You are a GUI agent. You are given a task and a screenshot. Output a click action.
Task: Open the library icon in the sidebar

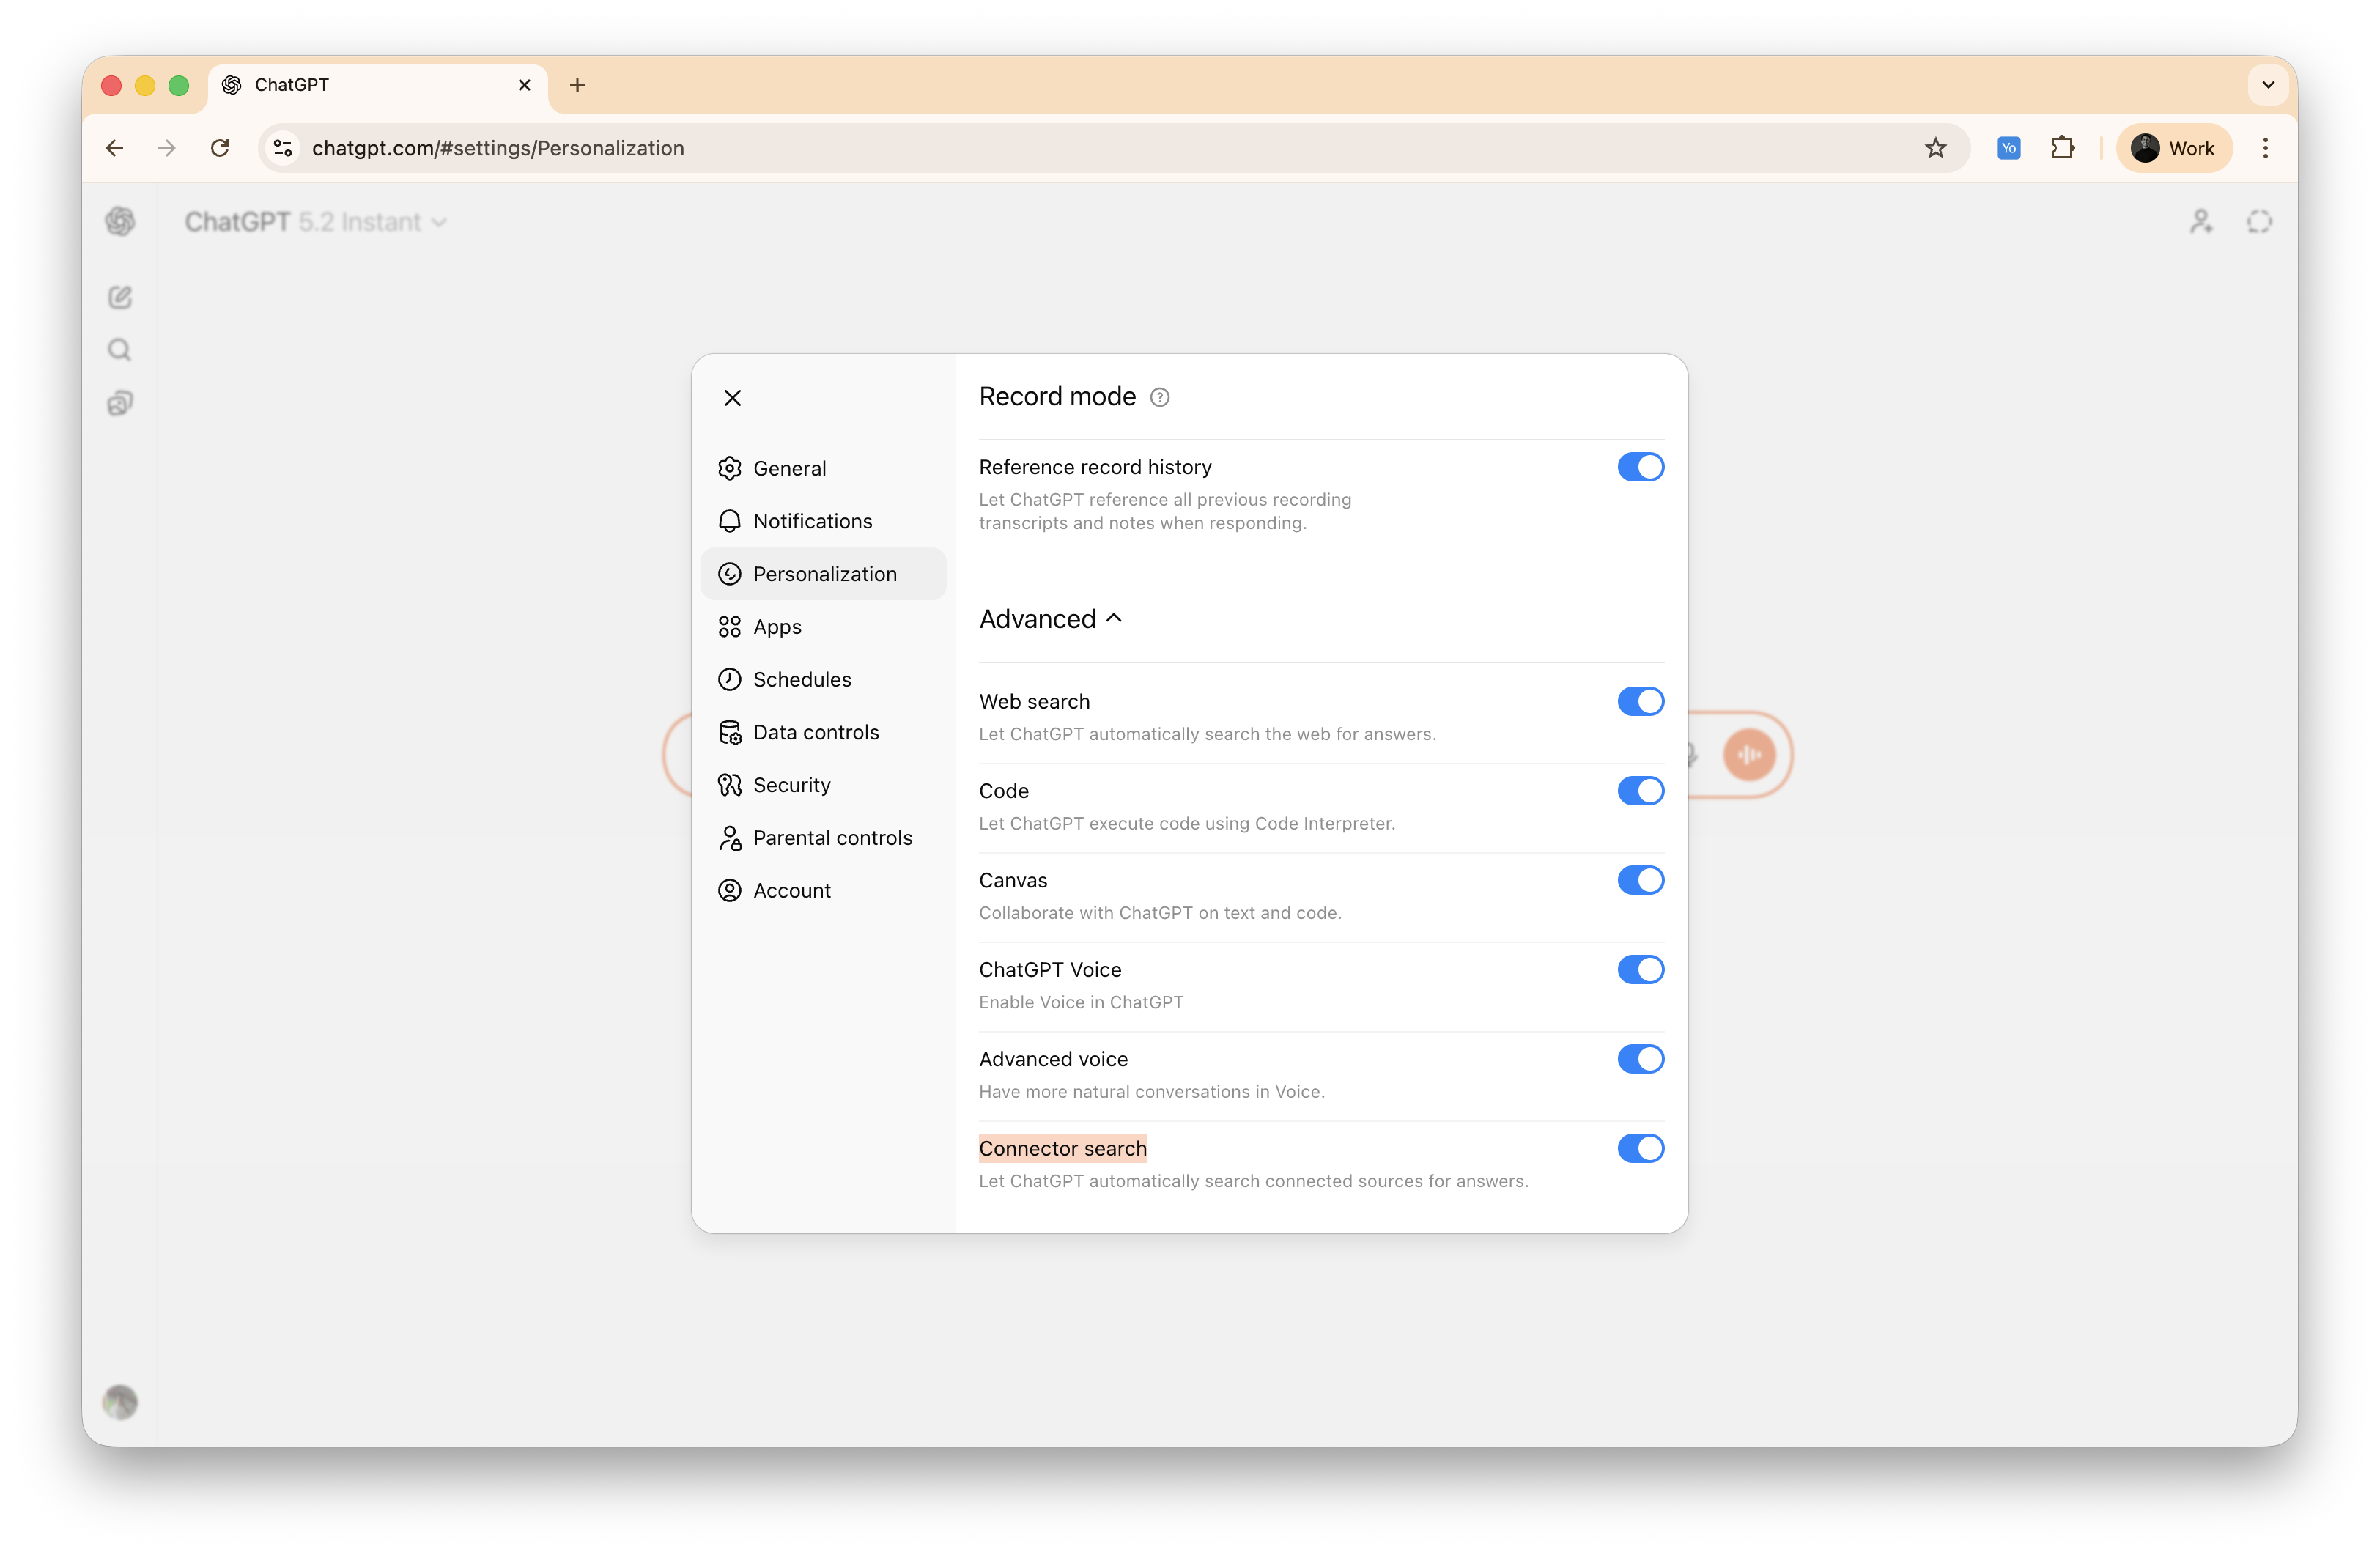click(x=120, y=402)
